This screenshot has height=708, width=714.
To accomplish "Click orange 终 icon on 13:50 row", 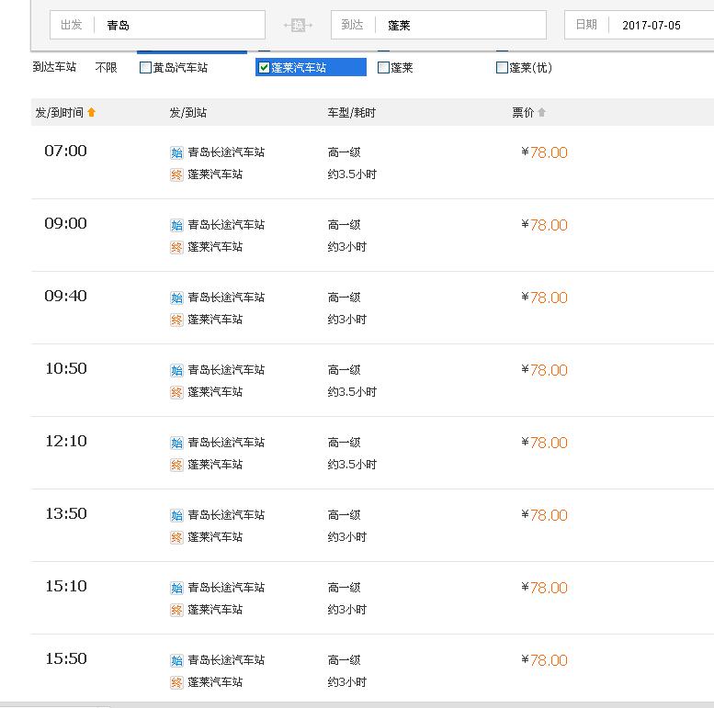I will pyautogui.click(x=176, y=537).
